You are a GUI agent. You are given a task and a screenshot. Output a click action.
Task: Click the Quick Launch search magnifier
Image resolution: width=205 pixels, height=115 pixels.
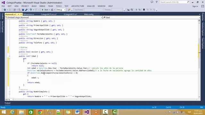tap(188, 2)
